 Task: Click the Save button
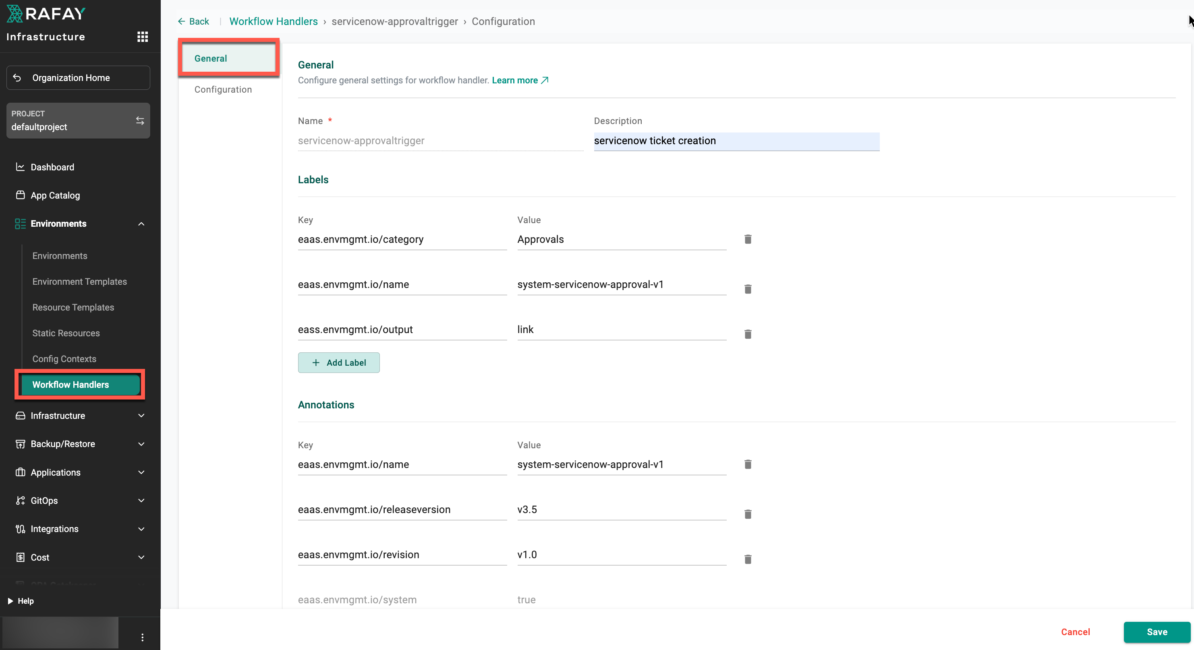click(1157, 632)
